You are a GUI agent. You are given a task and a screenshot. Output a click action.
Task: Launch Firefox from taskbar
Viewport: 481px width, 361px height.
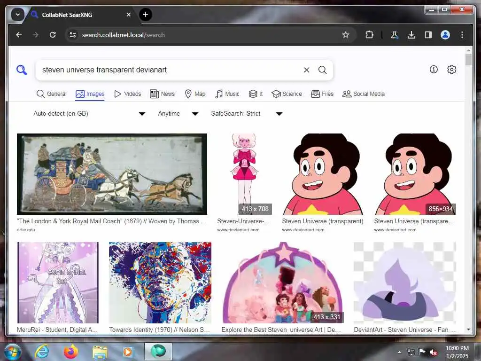(70, 352)
